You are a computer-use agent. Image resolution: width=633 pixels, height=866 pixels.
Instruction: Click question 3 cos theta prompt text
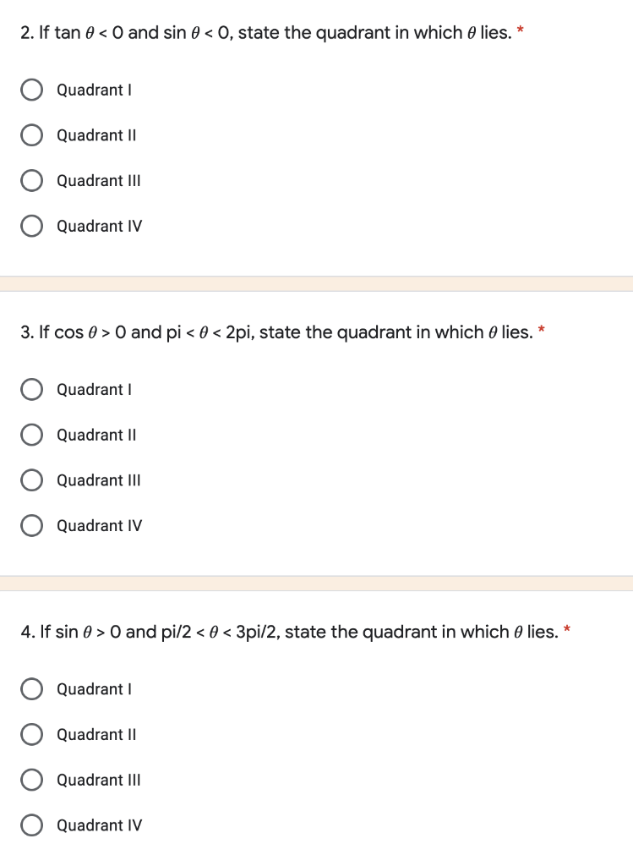point(277,332)
